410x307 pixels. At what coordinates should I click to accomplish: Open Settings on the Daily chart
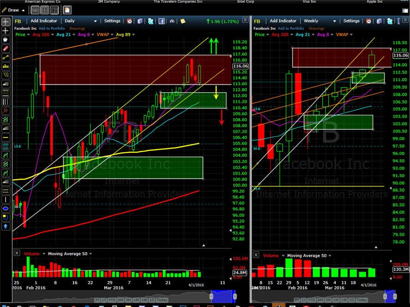112,21
